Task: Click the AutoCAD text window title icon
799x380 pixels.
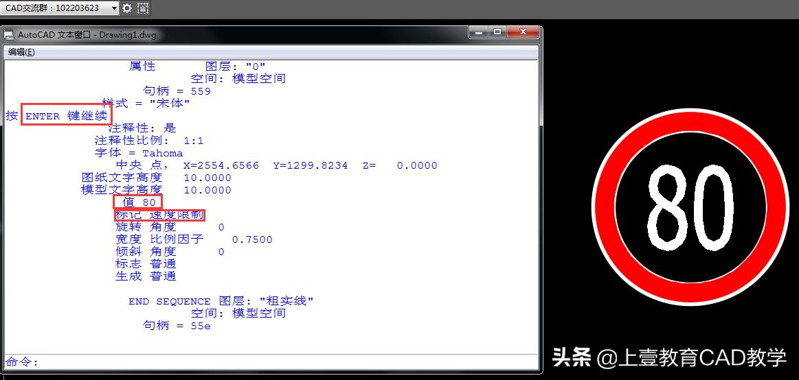Action: coord(9,35)
